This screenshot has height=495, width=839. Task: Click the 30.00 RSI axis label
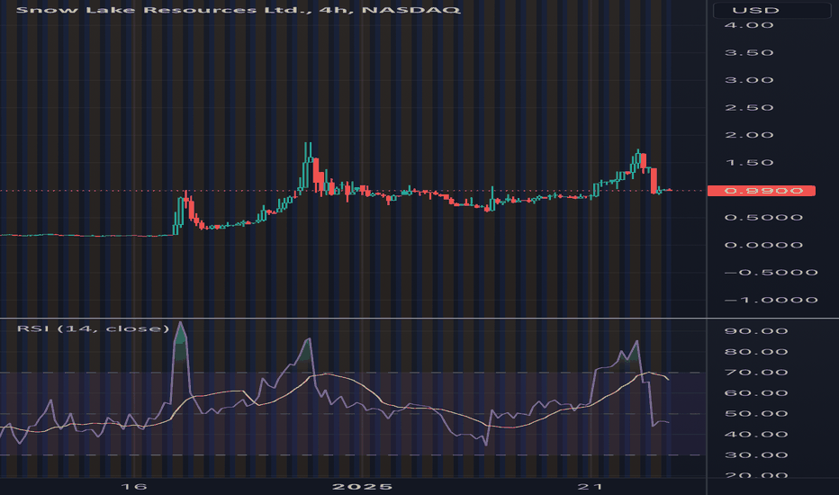pos(756,455)
